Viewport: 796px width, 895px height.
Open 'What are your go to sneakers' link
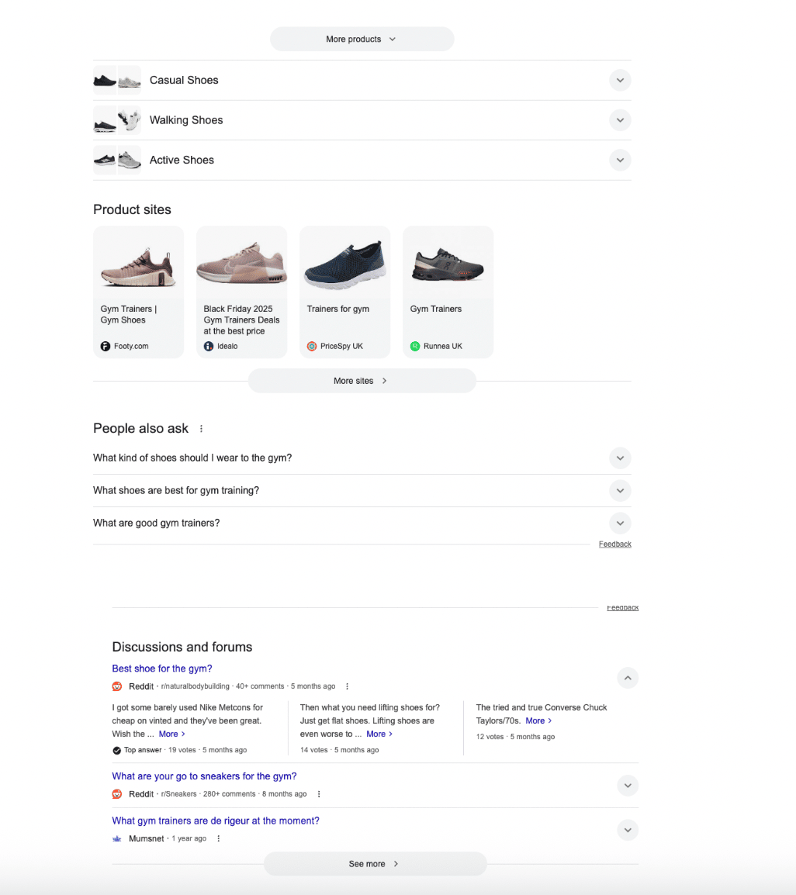pyautogui.click(x=204, y=776)
